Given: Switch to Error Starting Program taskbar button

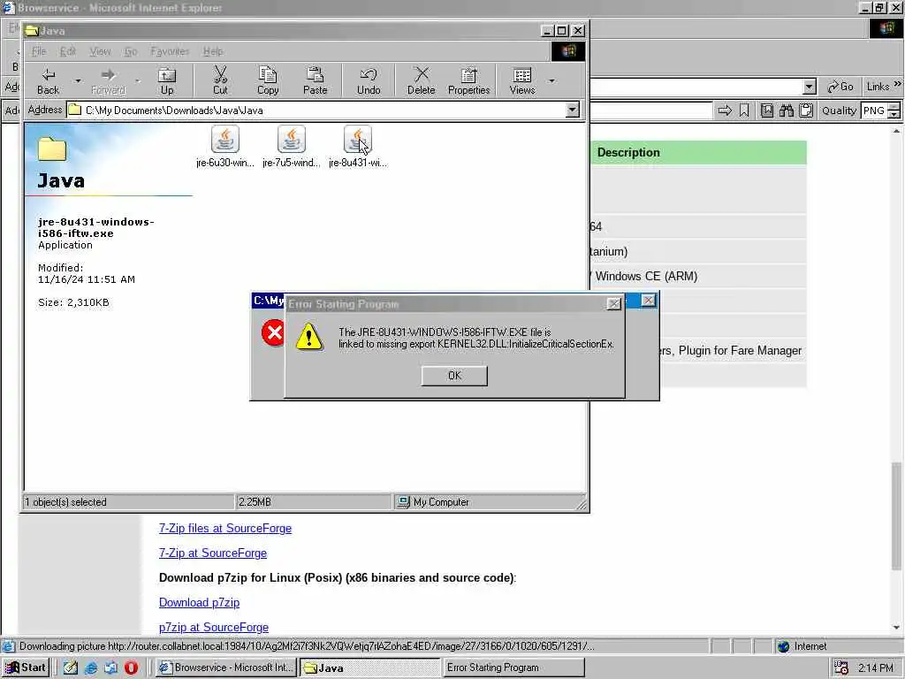Looking at the screenshot, I should [513, 668].
